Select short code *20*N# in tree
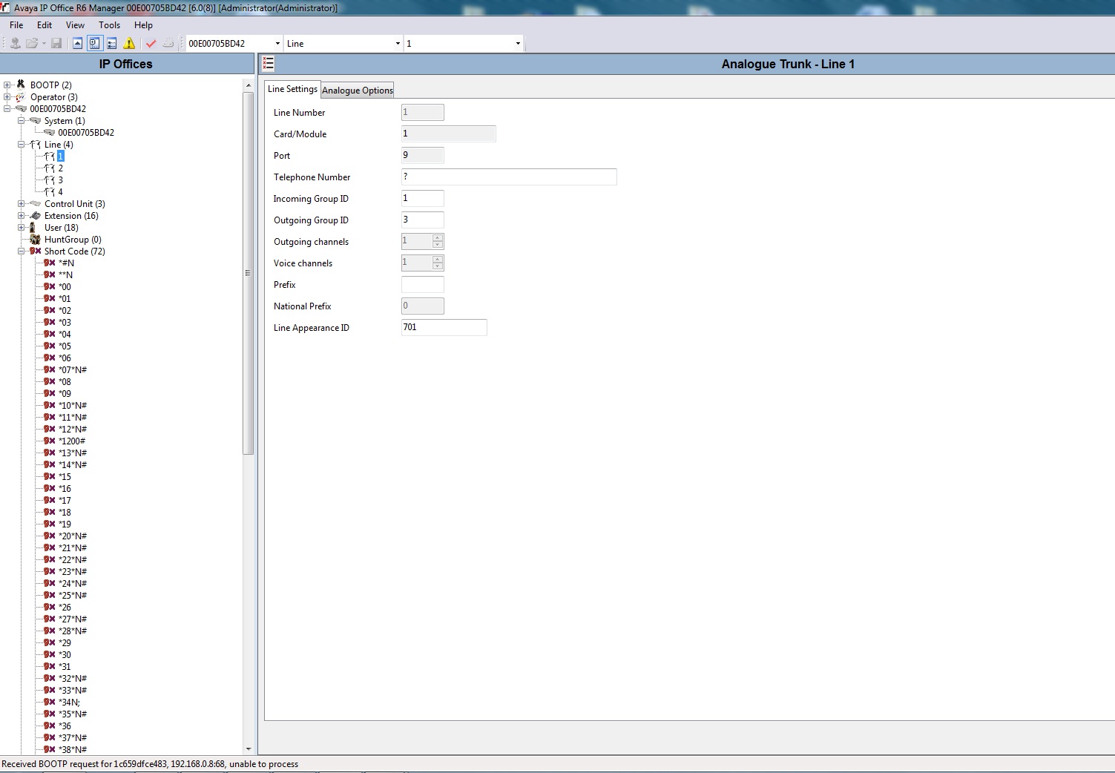This screenshot has width=1115, height=773. coord(73,536)
